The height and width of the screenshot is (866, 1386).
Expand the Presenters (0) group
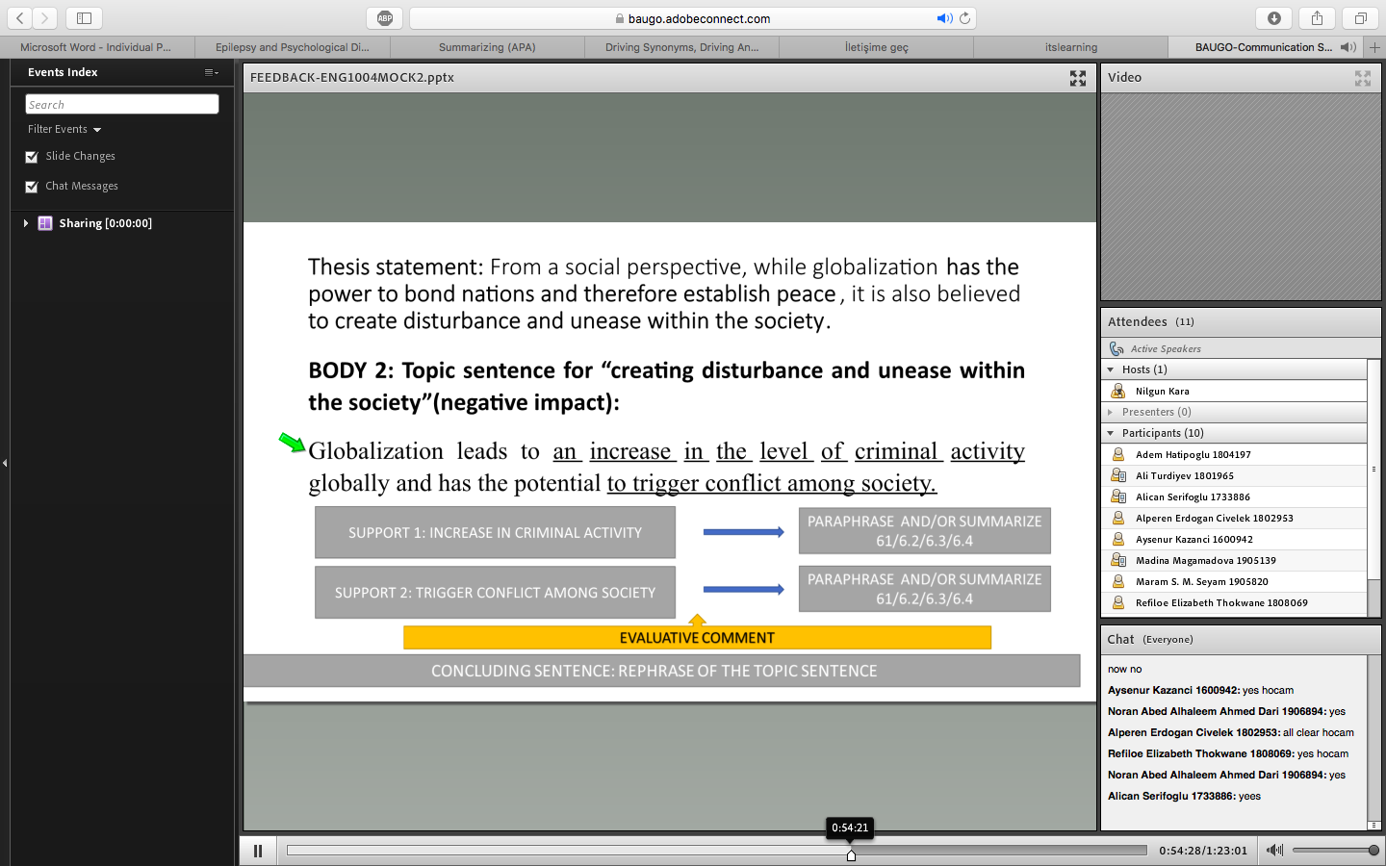1111,412
